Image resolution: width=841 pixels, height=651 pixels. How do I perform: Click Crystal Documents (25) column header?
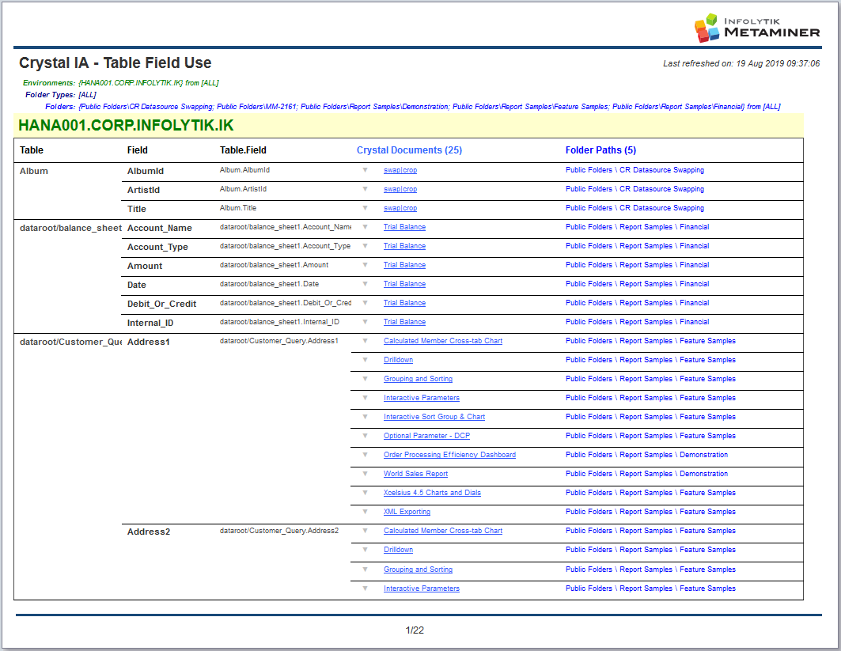409,150
